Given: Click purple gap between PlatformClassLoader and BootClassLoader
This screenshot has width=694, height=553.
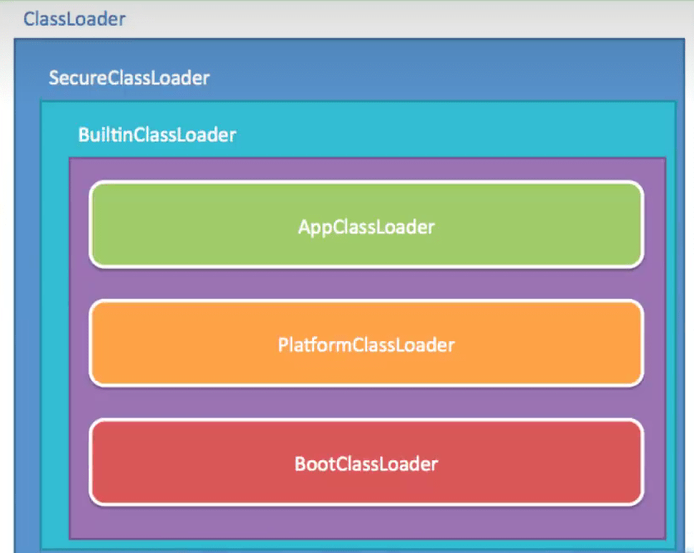Looking at the screenshot, I should click(366, 402).
